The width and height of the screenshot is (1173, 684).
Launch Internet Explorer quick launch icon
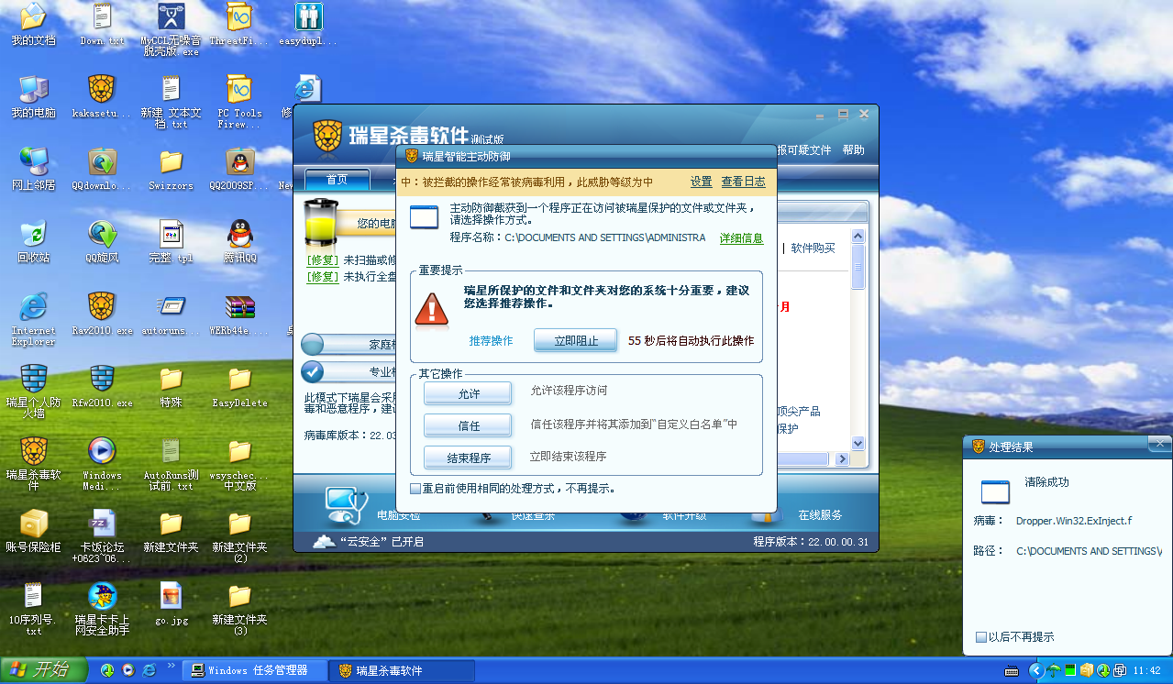(149, 670)
